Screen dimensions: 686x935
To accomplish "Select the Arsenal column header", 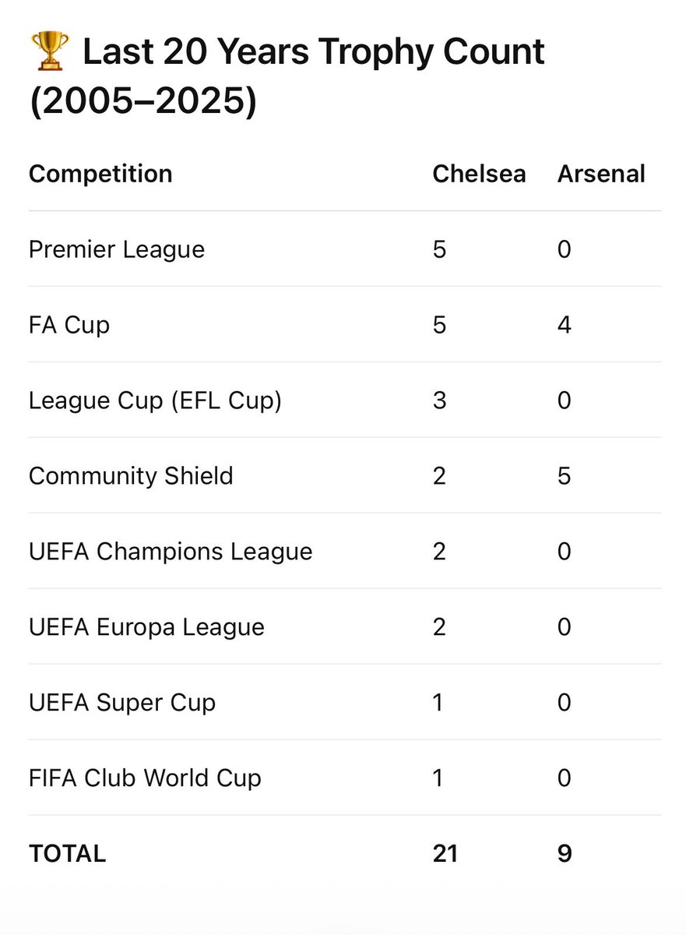I will click(601, 173).
